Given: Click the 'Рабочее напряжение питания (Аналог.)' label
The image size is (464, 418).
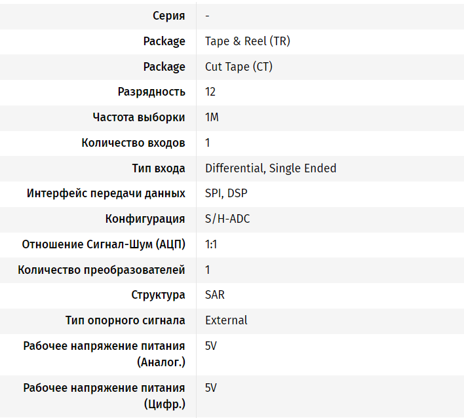Looking at the screenshot, I should 104,354.
